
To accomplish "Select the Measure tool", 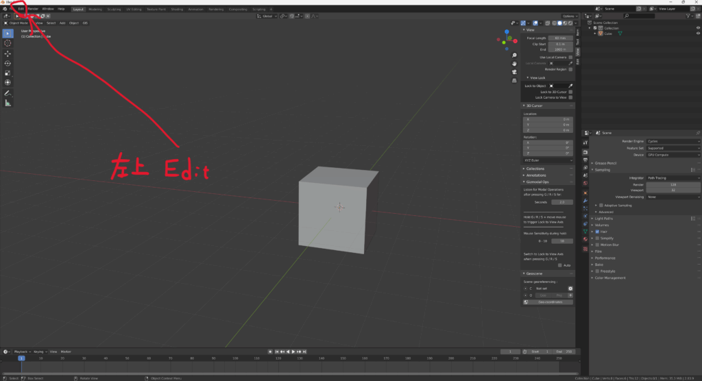I will point(8,103).
